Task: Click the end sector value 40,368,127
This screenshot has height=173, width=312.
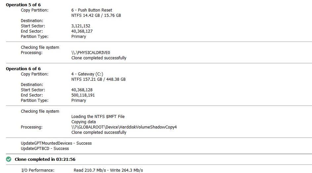Action: (82, 31)
